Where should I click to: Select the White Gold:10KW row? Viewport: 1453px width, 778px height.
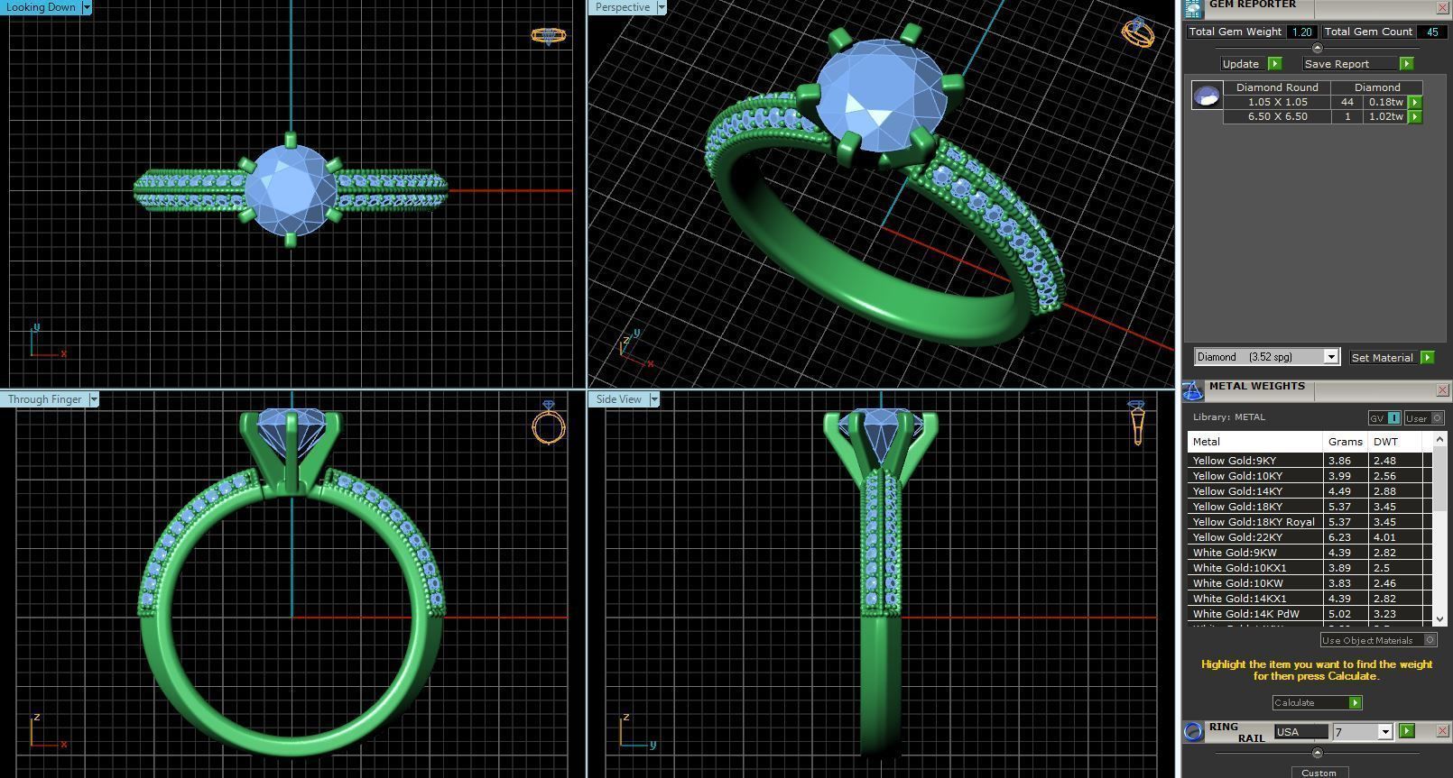click(1310, 583)
